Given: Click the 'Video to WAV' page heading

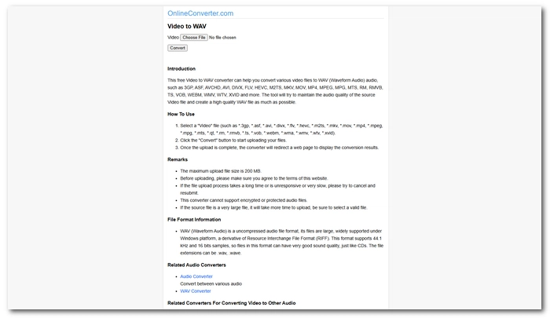Looking at the screenshot, I should 187,26.
